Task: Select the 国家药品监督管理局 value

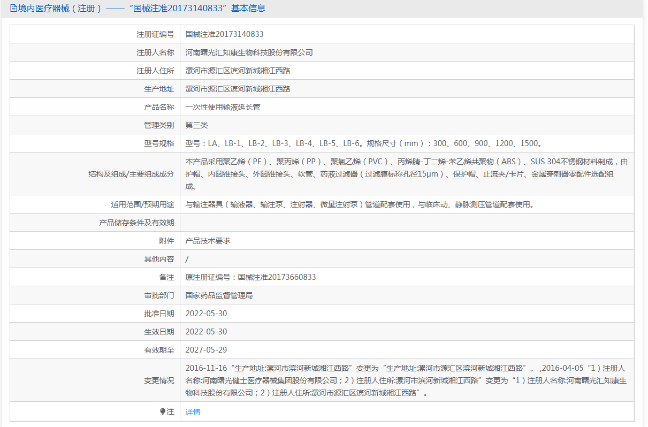Action: tap(219, 295)
